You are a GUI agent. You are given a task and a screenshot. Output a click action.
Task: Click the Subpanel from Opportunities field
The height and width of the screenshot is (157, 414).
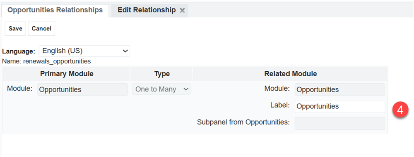tap(340, 123)
